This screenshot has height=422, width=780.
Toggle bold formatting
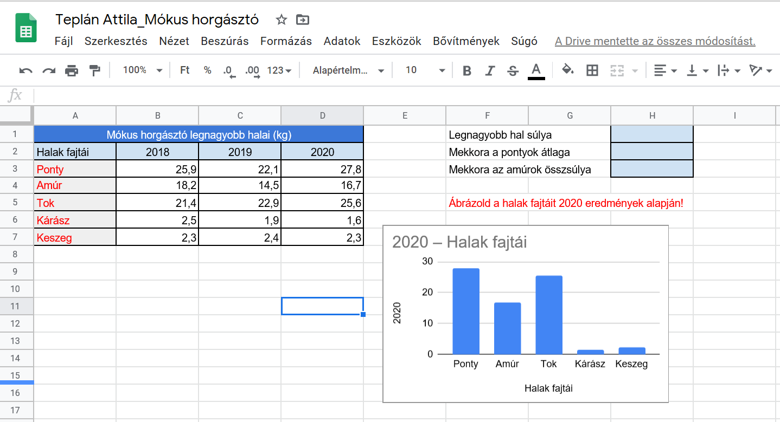pyautogui.click(x=466, y=70)
